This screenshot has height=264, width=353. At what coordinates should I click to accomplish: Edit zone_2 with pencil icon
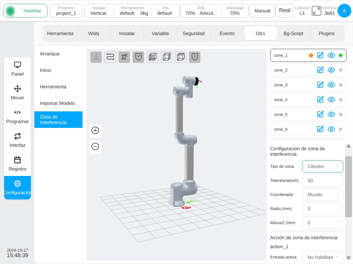(320, 70)
